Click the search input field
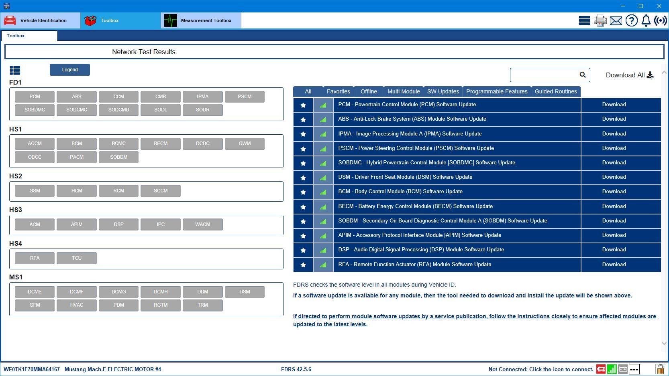The image size is (669, 376). tap(545, 75)
